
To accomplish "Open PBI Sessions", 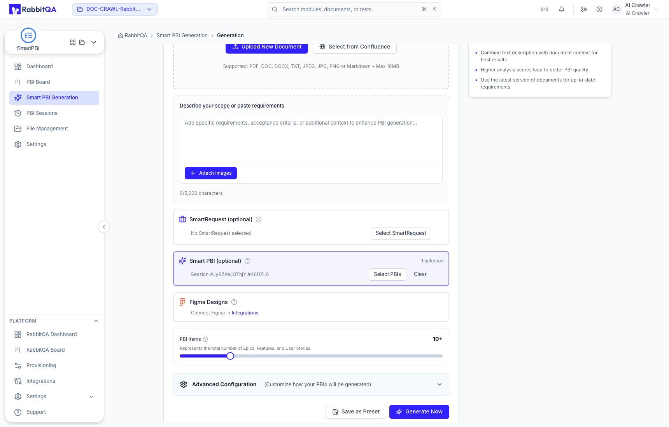I will tap(54, 113).
